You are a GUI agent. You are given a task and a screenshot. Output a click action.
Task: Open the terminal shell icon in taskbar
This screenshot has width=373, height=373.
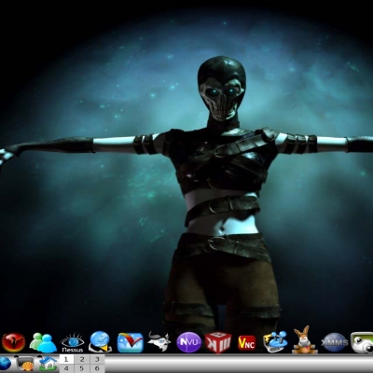coord(24,364)
